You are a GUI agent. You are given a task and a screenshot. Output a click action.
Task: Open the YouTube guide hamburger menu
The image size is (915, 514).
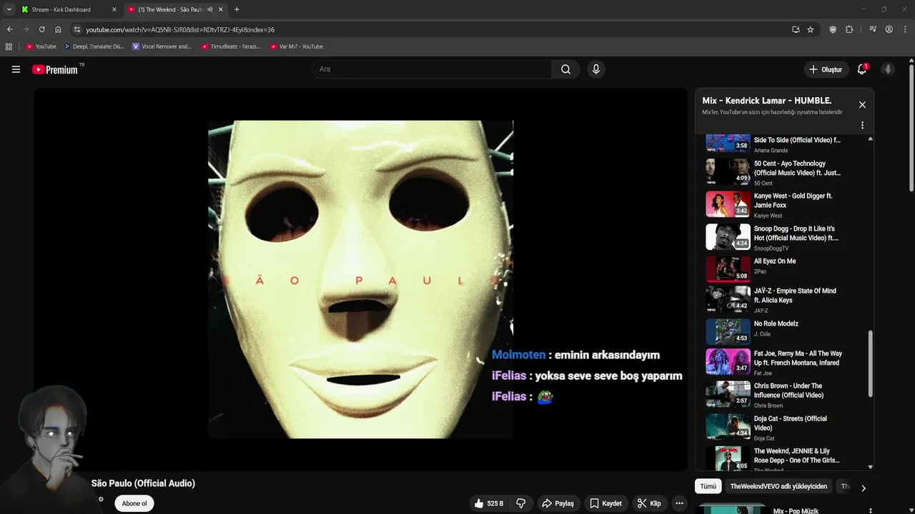tap(16, 69)
